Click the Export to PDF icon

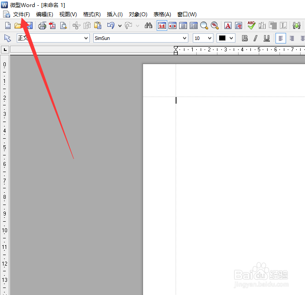point(52,25)
